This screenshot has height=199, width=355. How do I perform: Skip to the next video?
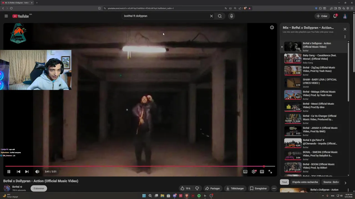click(27, 172)
